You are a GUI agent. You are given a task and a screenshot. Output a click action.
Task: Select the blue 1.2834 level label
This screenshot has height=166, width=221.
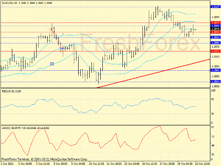click(215, 82)
